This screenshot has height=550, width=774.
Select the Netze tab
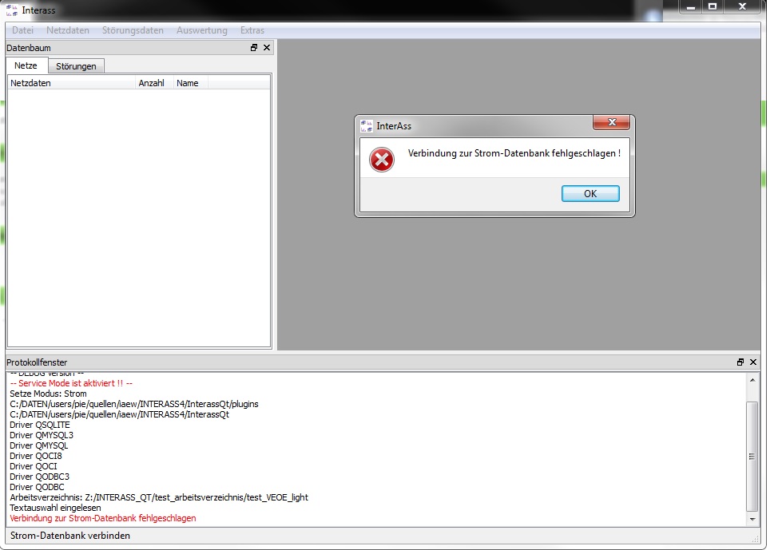[26, 65]
